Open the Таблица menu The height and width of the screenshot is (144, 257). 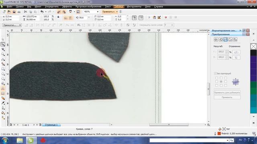point(119,6)
